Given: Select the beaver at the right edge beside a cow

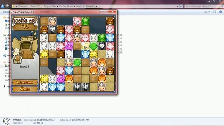Looking at the screenshot, I should (110, 71).
